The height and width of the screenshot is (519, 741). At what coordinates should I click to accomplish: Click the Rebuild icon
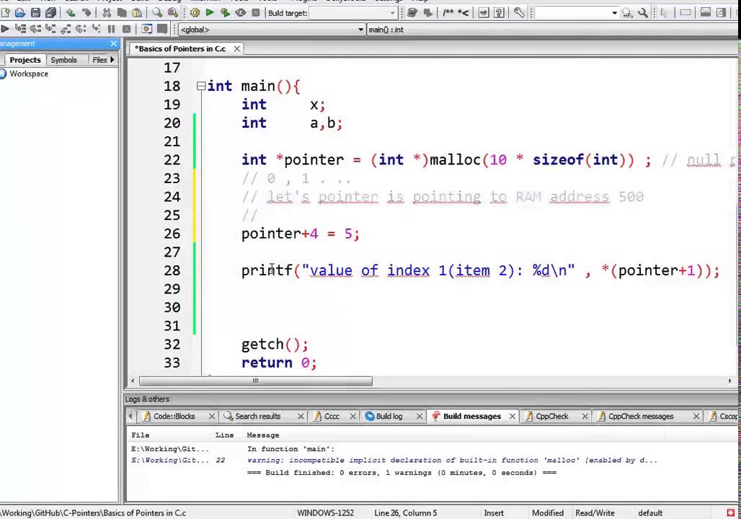coord(241,13)
